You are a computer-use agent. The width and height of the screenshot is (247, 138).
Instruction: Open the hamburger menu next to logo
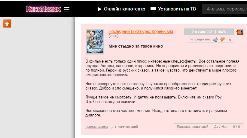[67, 9]
